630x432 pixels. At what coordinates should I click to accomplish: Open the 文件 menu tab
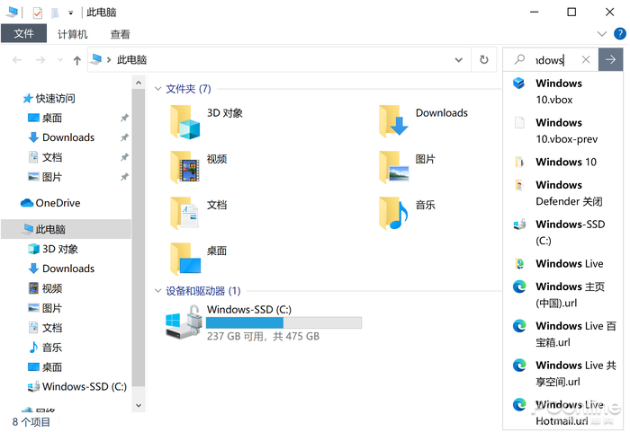23,34
